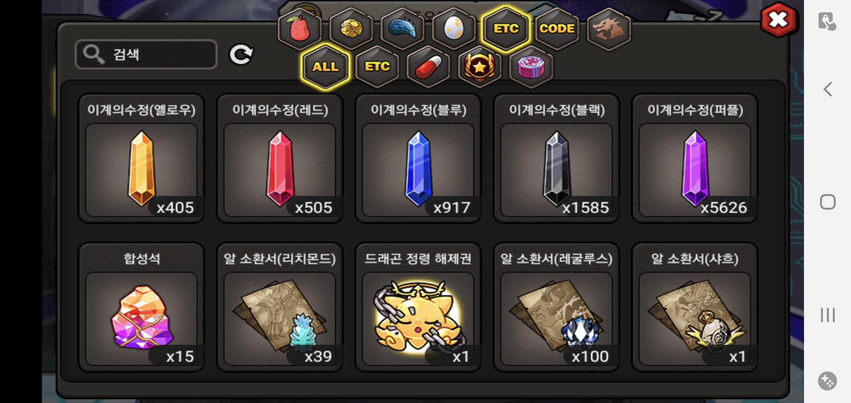
Task: Choose the ETC sub-filter hexagon
Action: (377, 67)
